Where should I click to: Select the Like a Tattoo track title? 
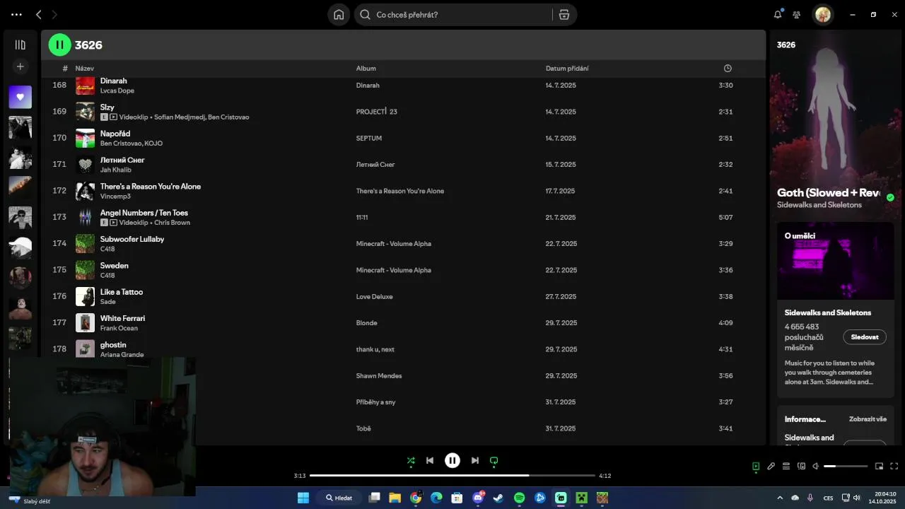(x=122, y=292)
